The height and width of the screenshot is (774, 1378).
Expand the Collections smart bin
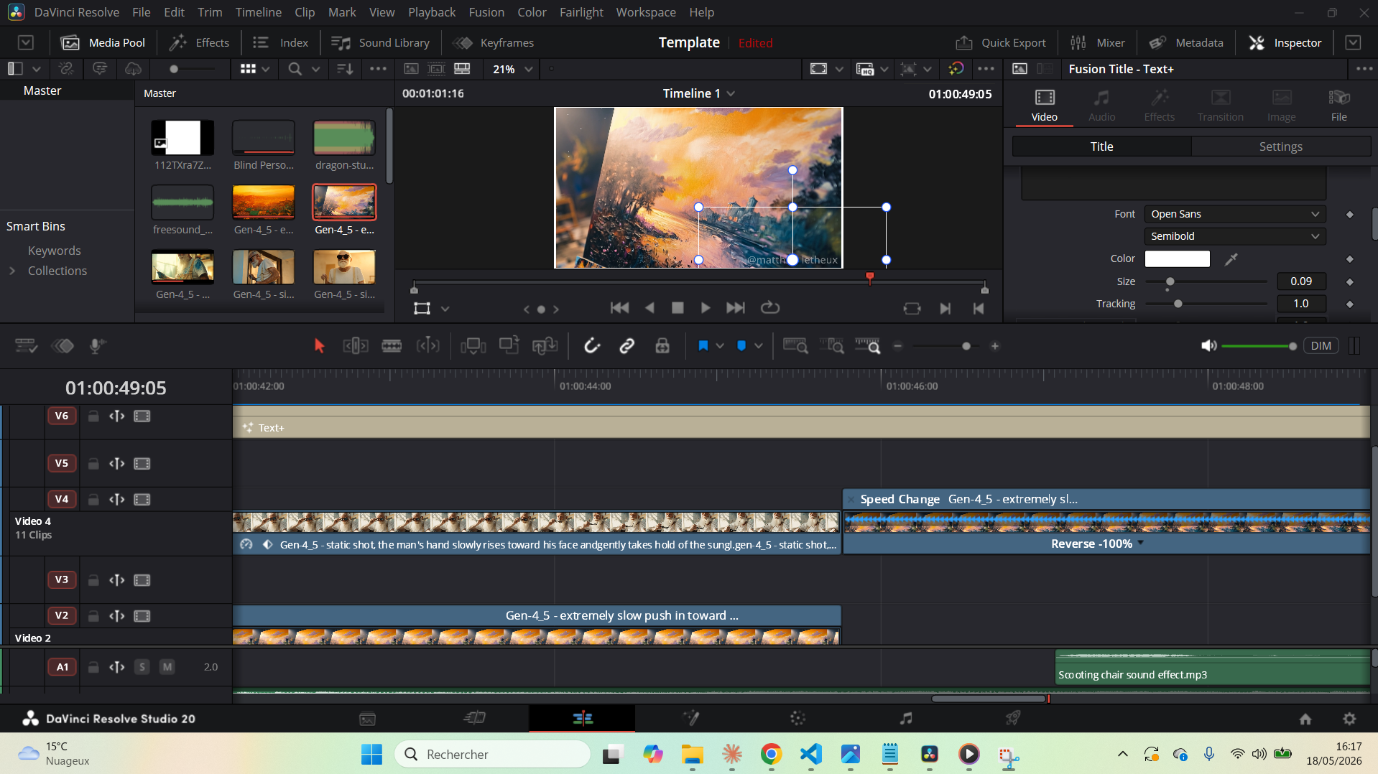point(12,271)
